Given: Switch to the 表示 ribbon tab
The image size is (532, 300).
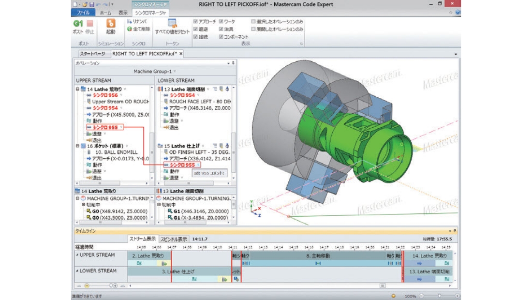Looking at the screenshot, I should [123, 13].
